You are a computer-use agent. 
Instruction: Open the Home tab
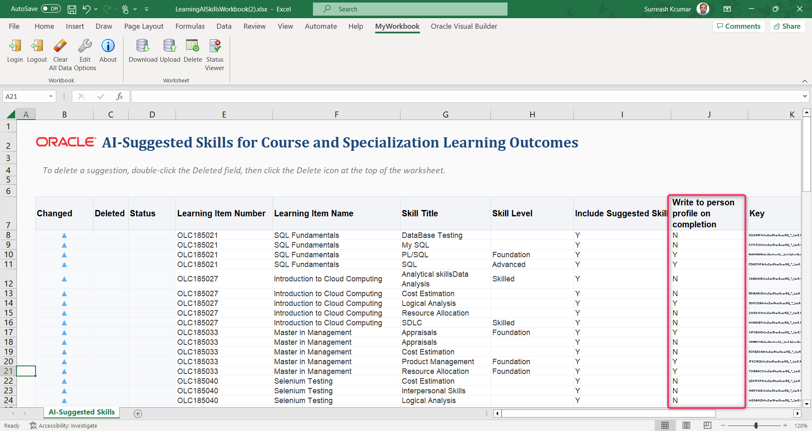(44, 26)
